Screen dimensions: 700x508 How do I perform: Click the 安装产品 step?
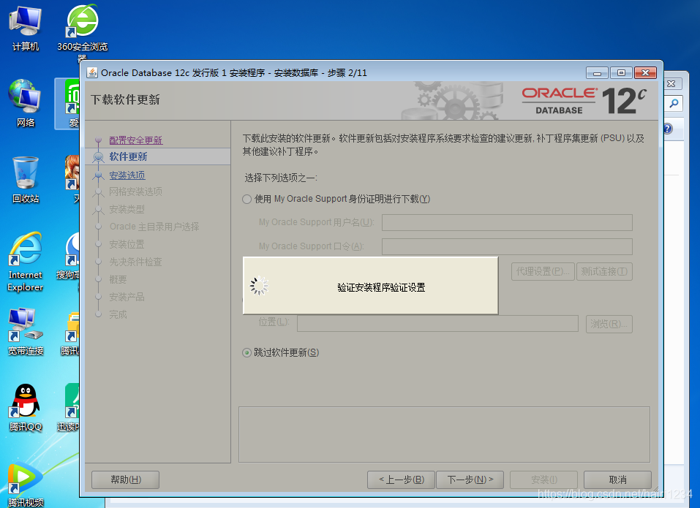pos(127,297)
